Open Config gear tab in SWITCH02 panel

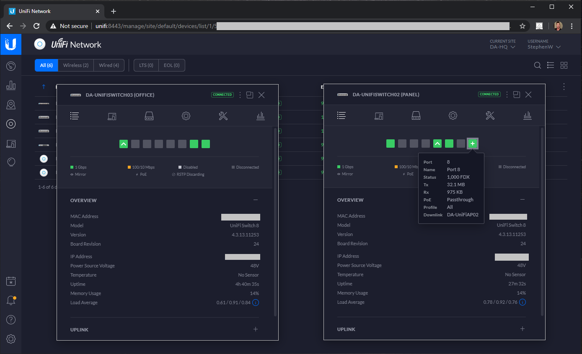pos(453,116)
